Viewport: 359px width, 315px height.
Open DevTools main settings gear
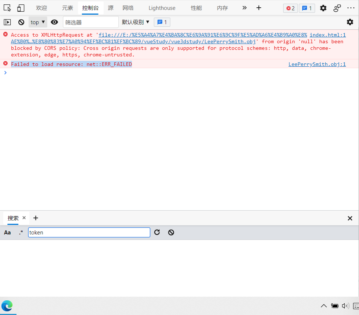[323, 8]
